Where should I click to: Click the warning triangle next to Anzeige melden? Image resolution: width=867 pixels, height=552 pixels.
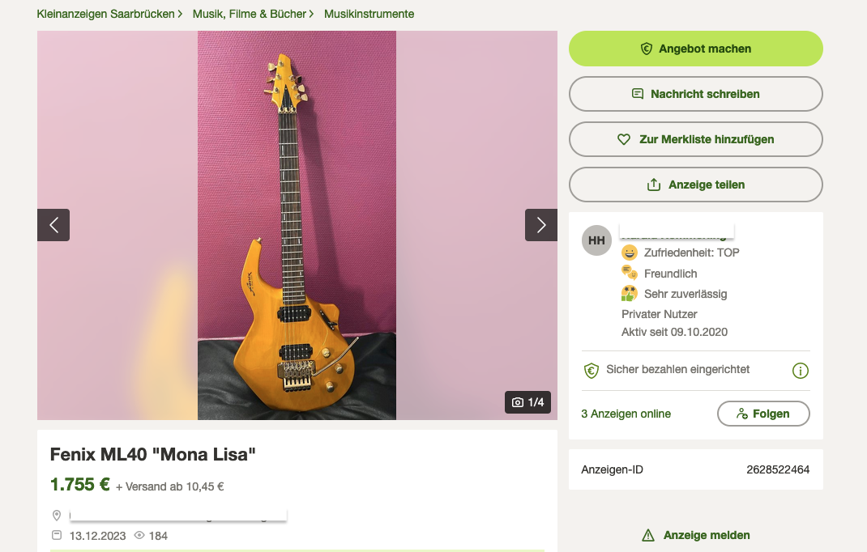coord(648,535)
